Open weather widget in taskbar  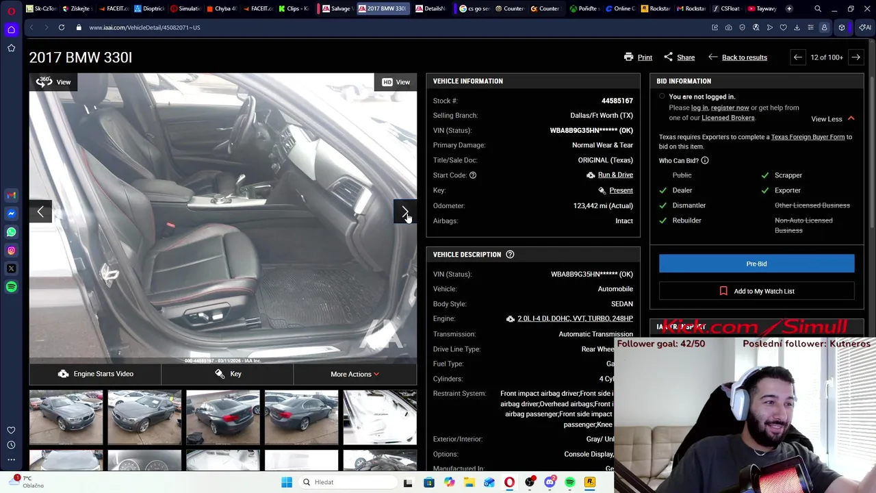coord(26,481)
